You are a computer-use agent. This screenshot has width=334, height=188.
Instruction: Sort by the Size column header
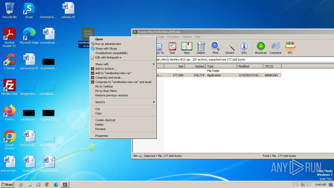tap(174, 66)
